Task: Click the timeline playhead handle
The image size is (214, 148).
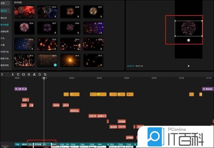Action: [44, 78]
